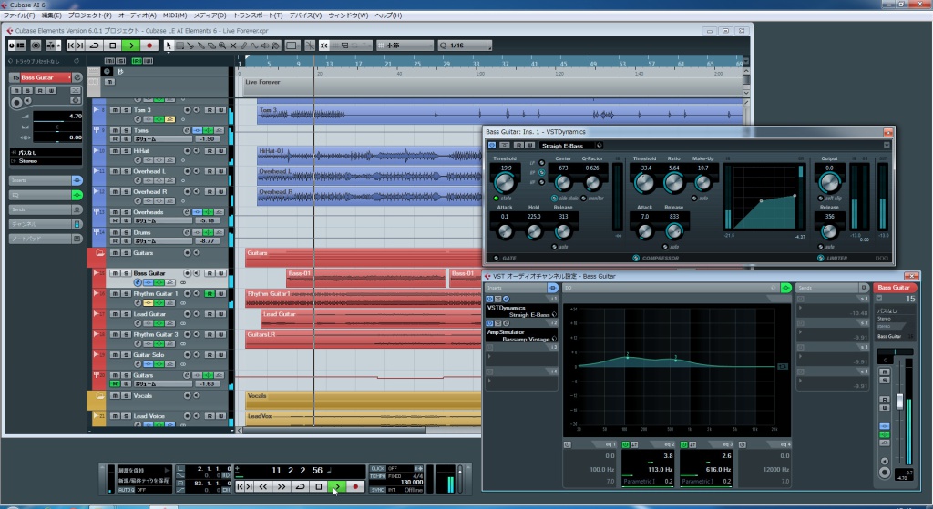Image resolution: width=933 pixels, height=509 pixels.
Task: Open ファイル(F) menu
Action: pos(18,15)
